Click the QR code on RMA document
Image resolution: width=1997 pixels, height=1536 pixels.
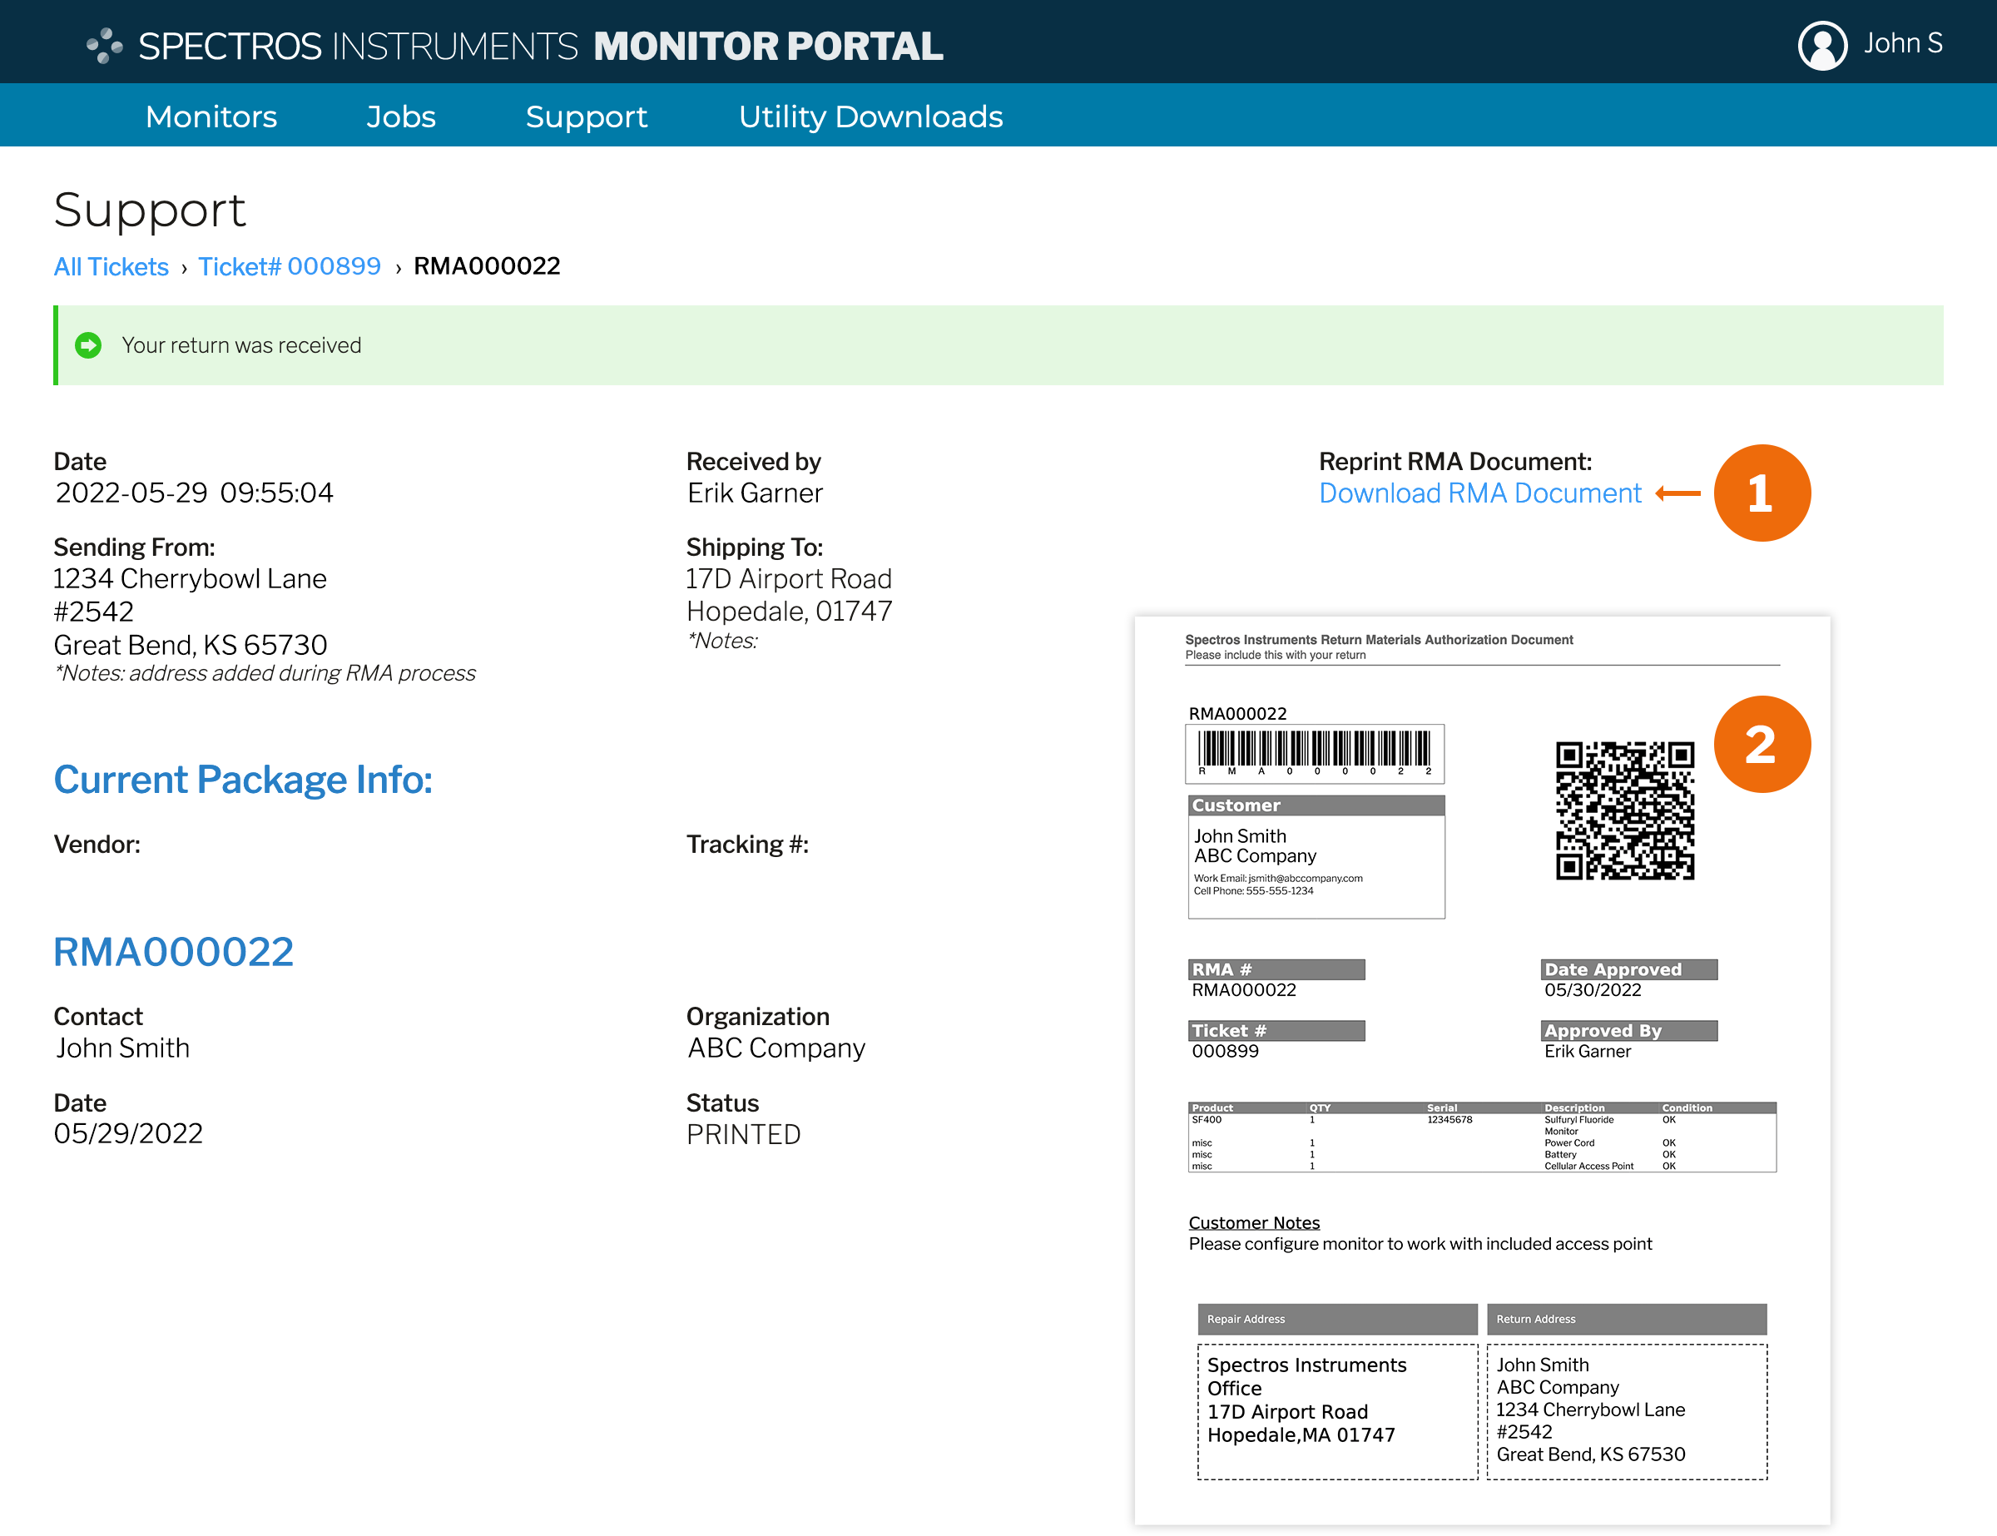1624,810
